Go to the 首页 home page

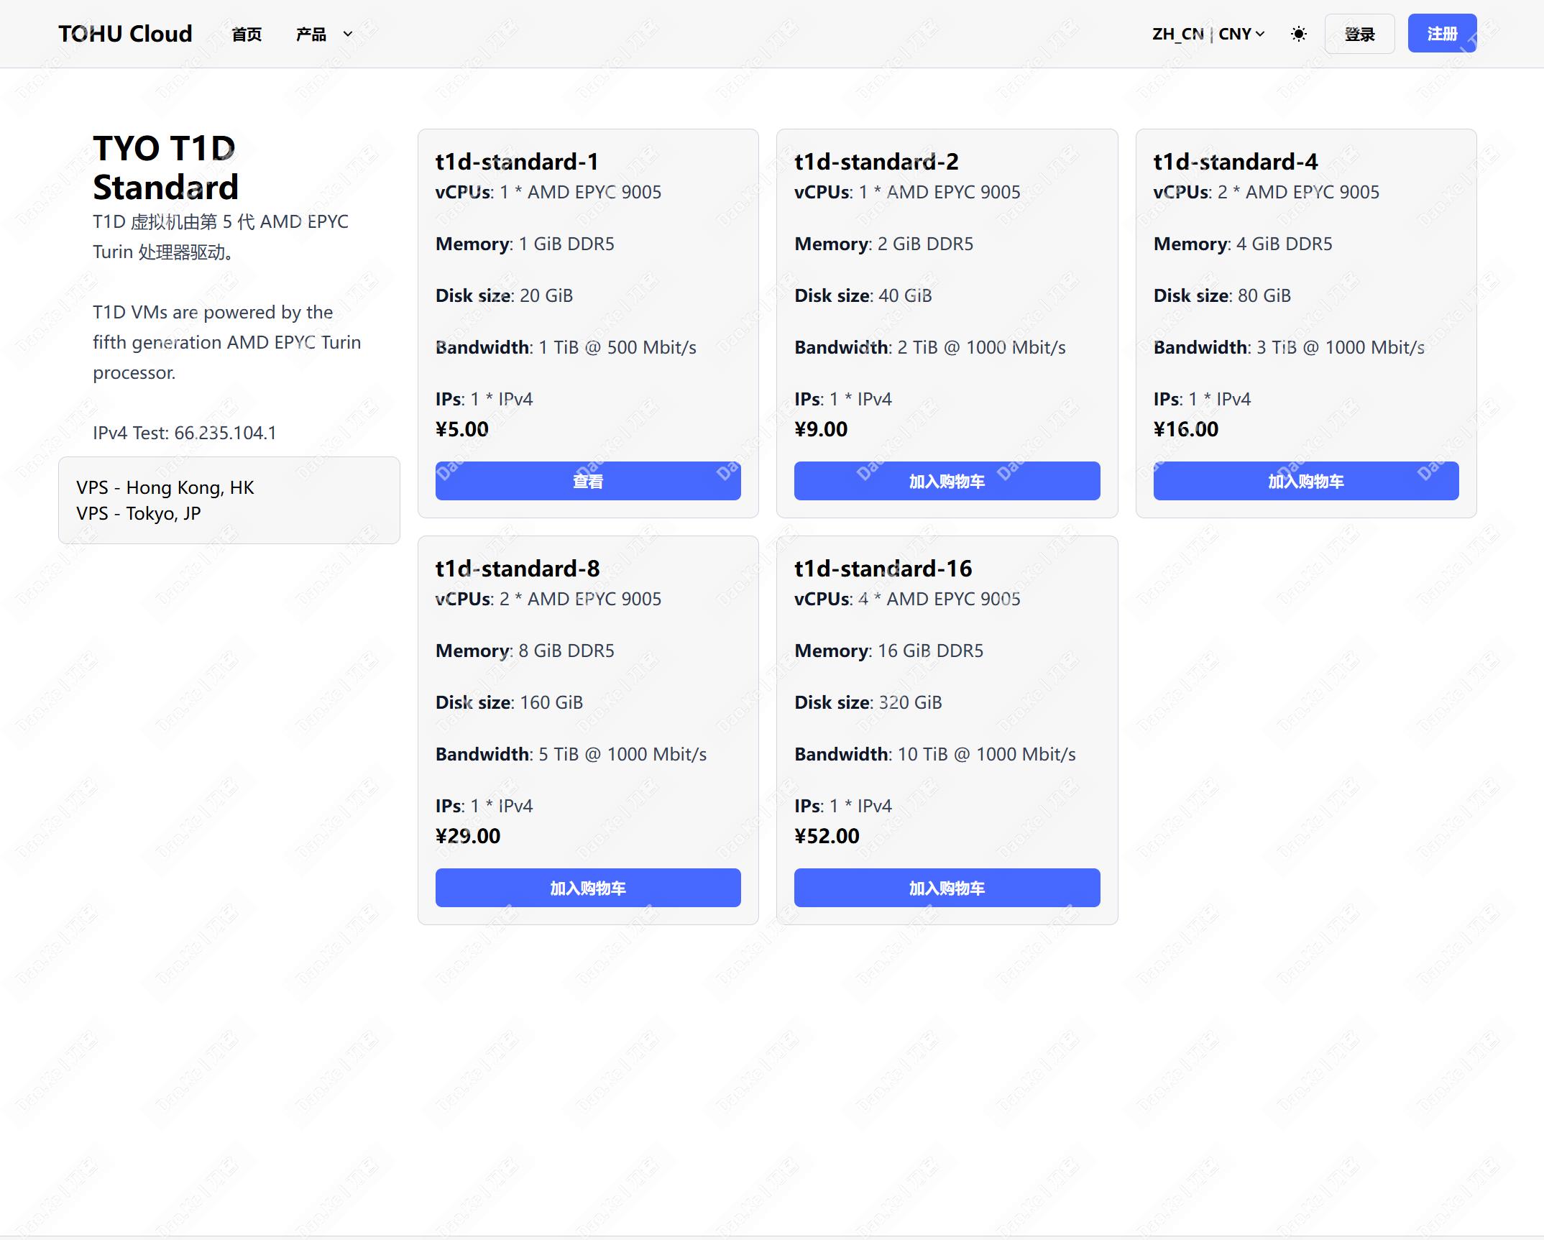pos(247,34)
